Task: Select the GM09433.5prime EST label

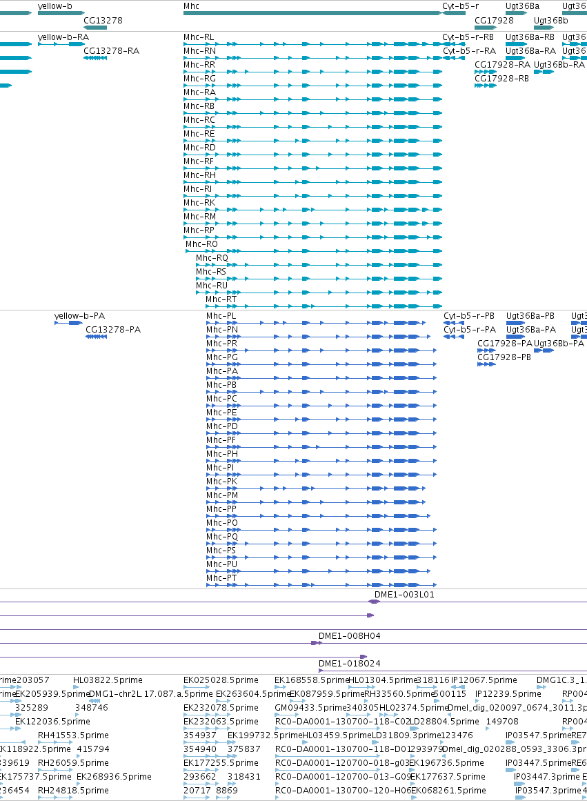Action: click(x=310, y=708)
